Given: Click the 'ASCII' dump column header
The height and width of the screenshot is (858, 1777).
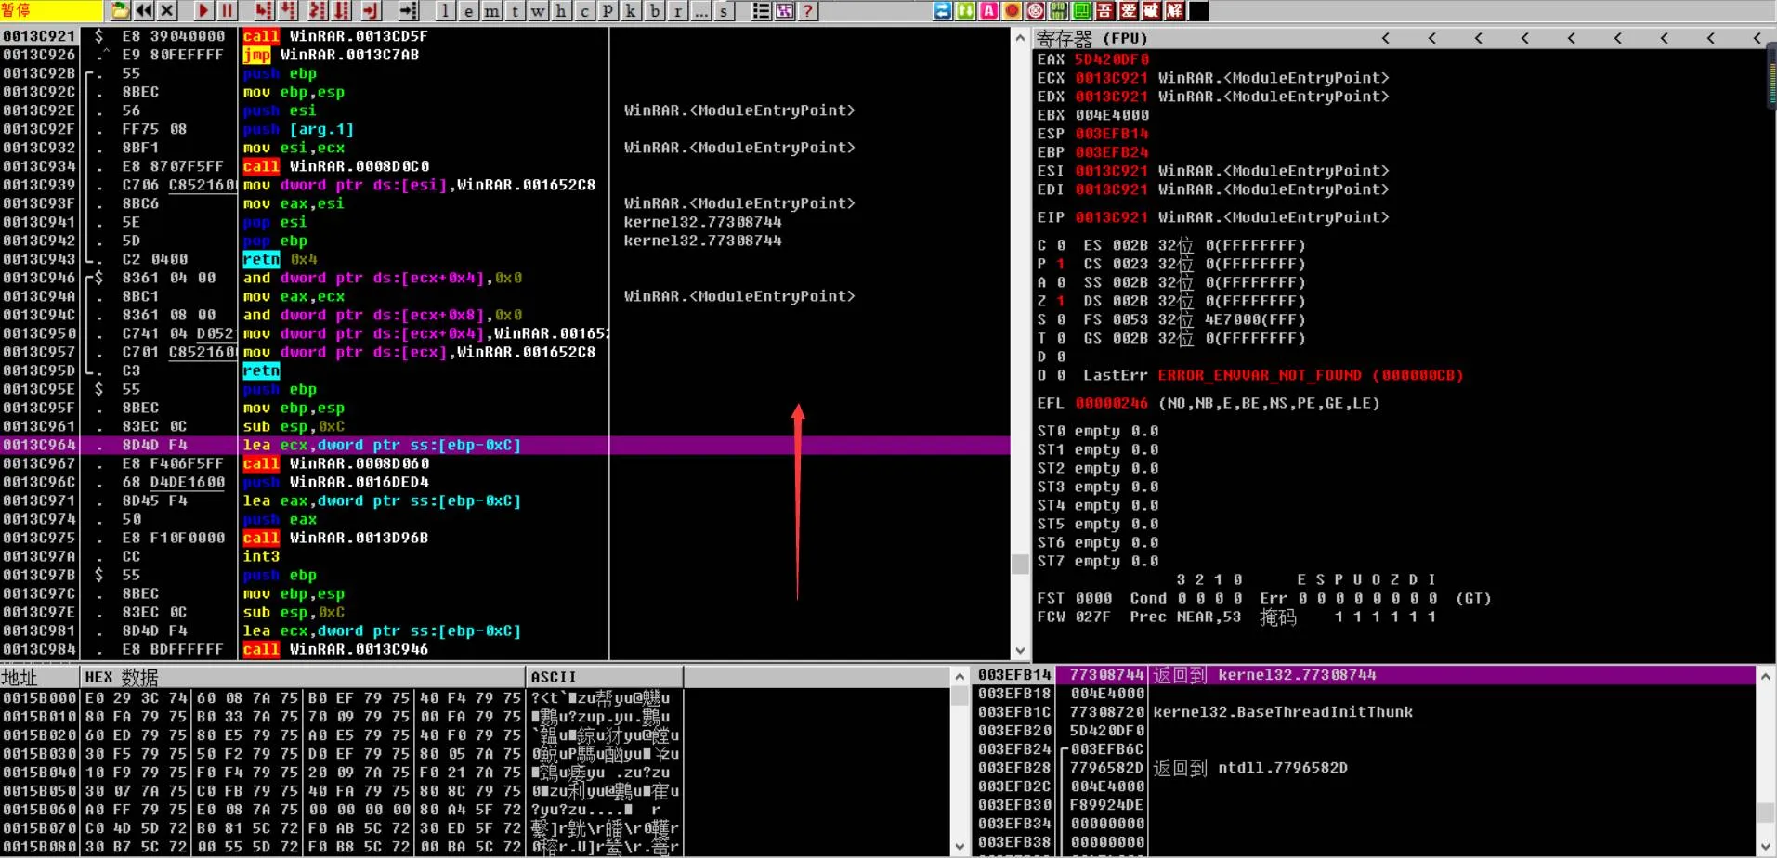Looking at the screenshot, I should (605, 677).
